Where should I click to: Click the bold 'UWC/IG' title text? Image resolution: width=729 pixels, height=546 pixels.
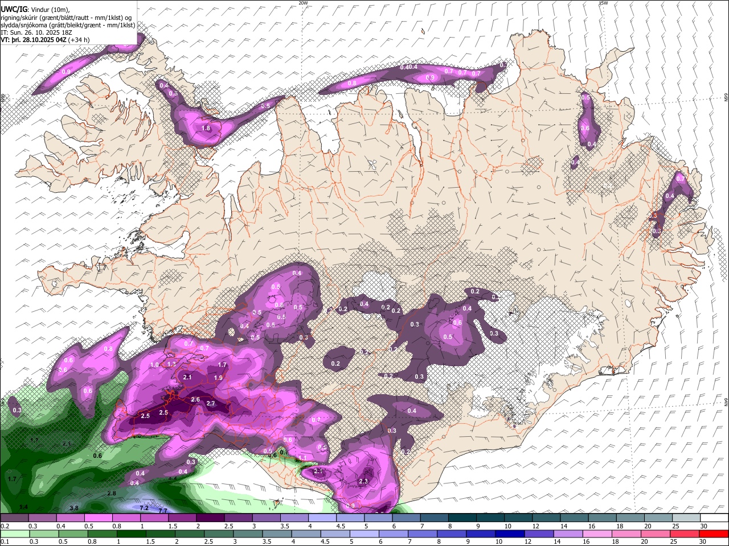[x=14, y=9]
